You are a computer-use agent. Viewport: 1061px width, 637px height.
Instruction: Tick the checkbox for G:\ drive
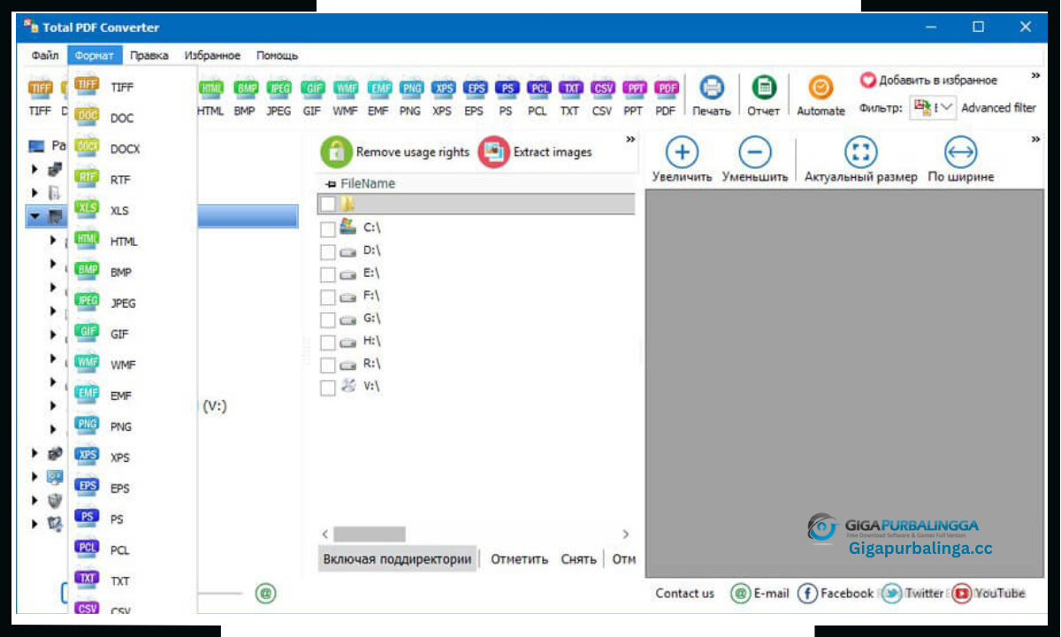[328, 320]
